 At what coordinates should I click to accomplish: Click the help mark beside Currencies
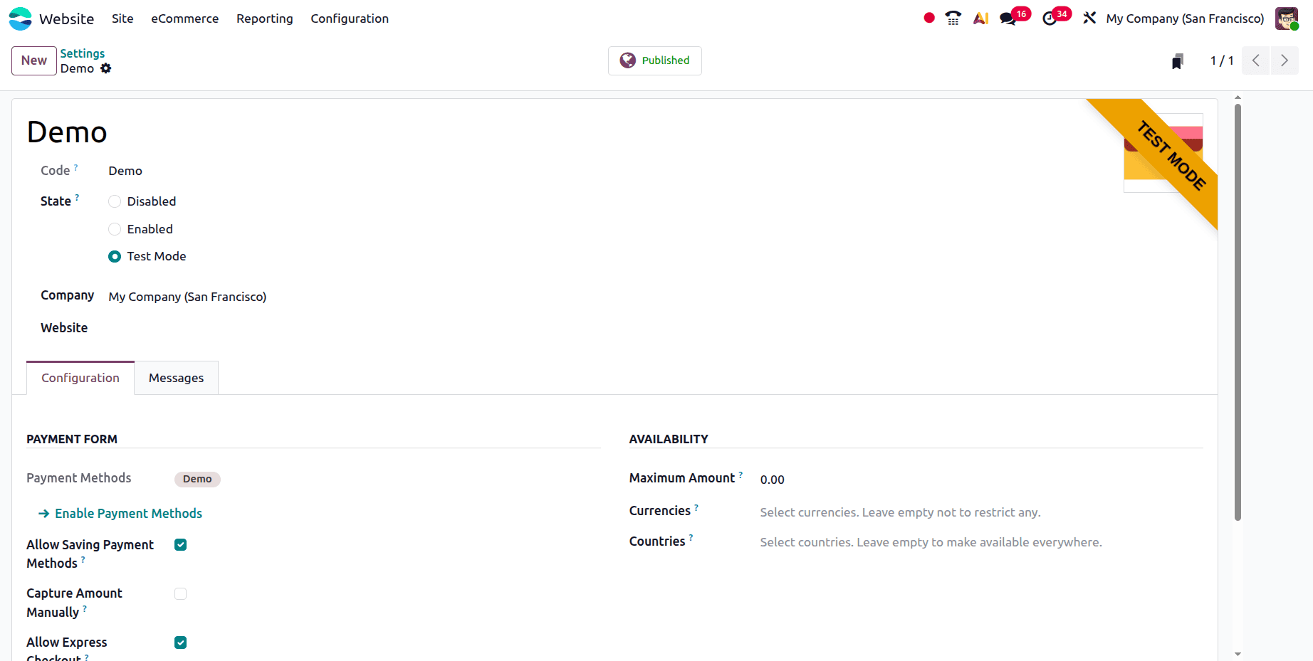click(696, 507)
